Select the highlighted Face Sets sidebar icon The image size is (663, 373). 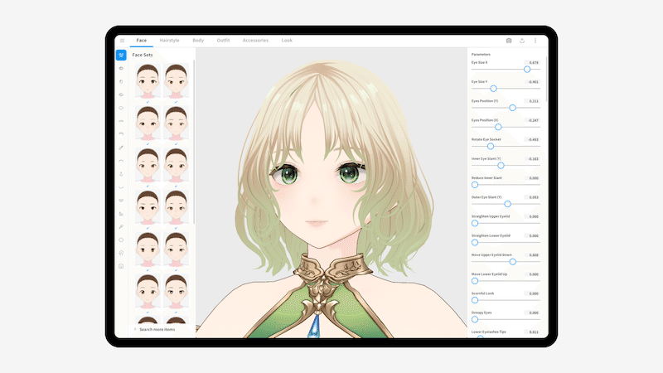coord(121,55)
